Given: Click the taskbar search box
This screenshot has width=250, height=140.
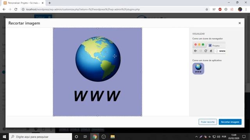Looking at the screenshot, I should click(x=41, y=136).
